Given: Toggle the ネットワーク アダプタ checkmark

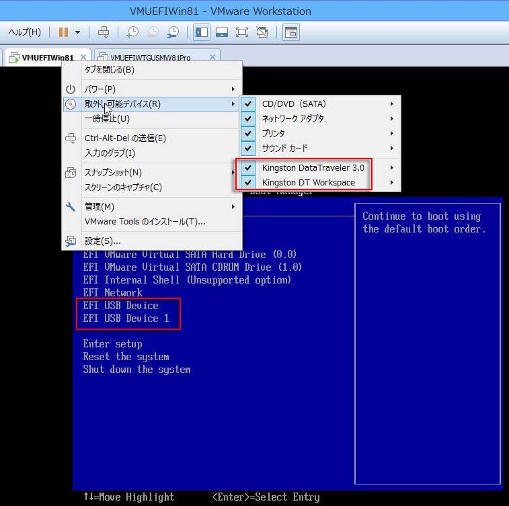Looking at the screenshot, I should pos(248,119).
